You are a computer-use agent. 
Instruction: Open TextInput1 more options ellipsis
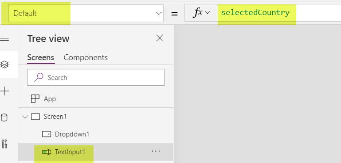click(156, 151)
